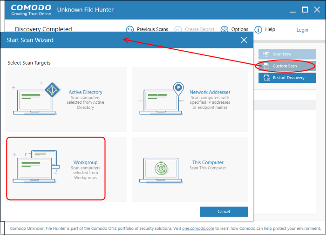Click the Login link
The height and width of the screenshot is (235, 326).
(302, 30)
